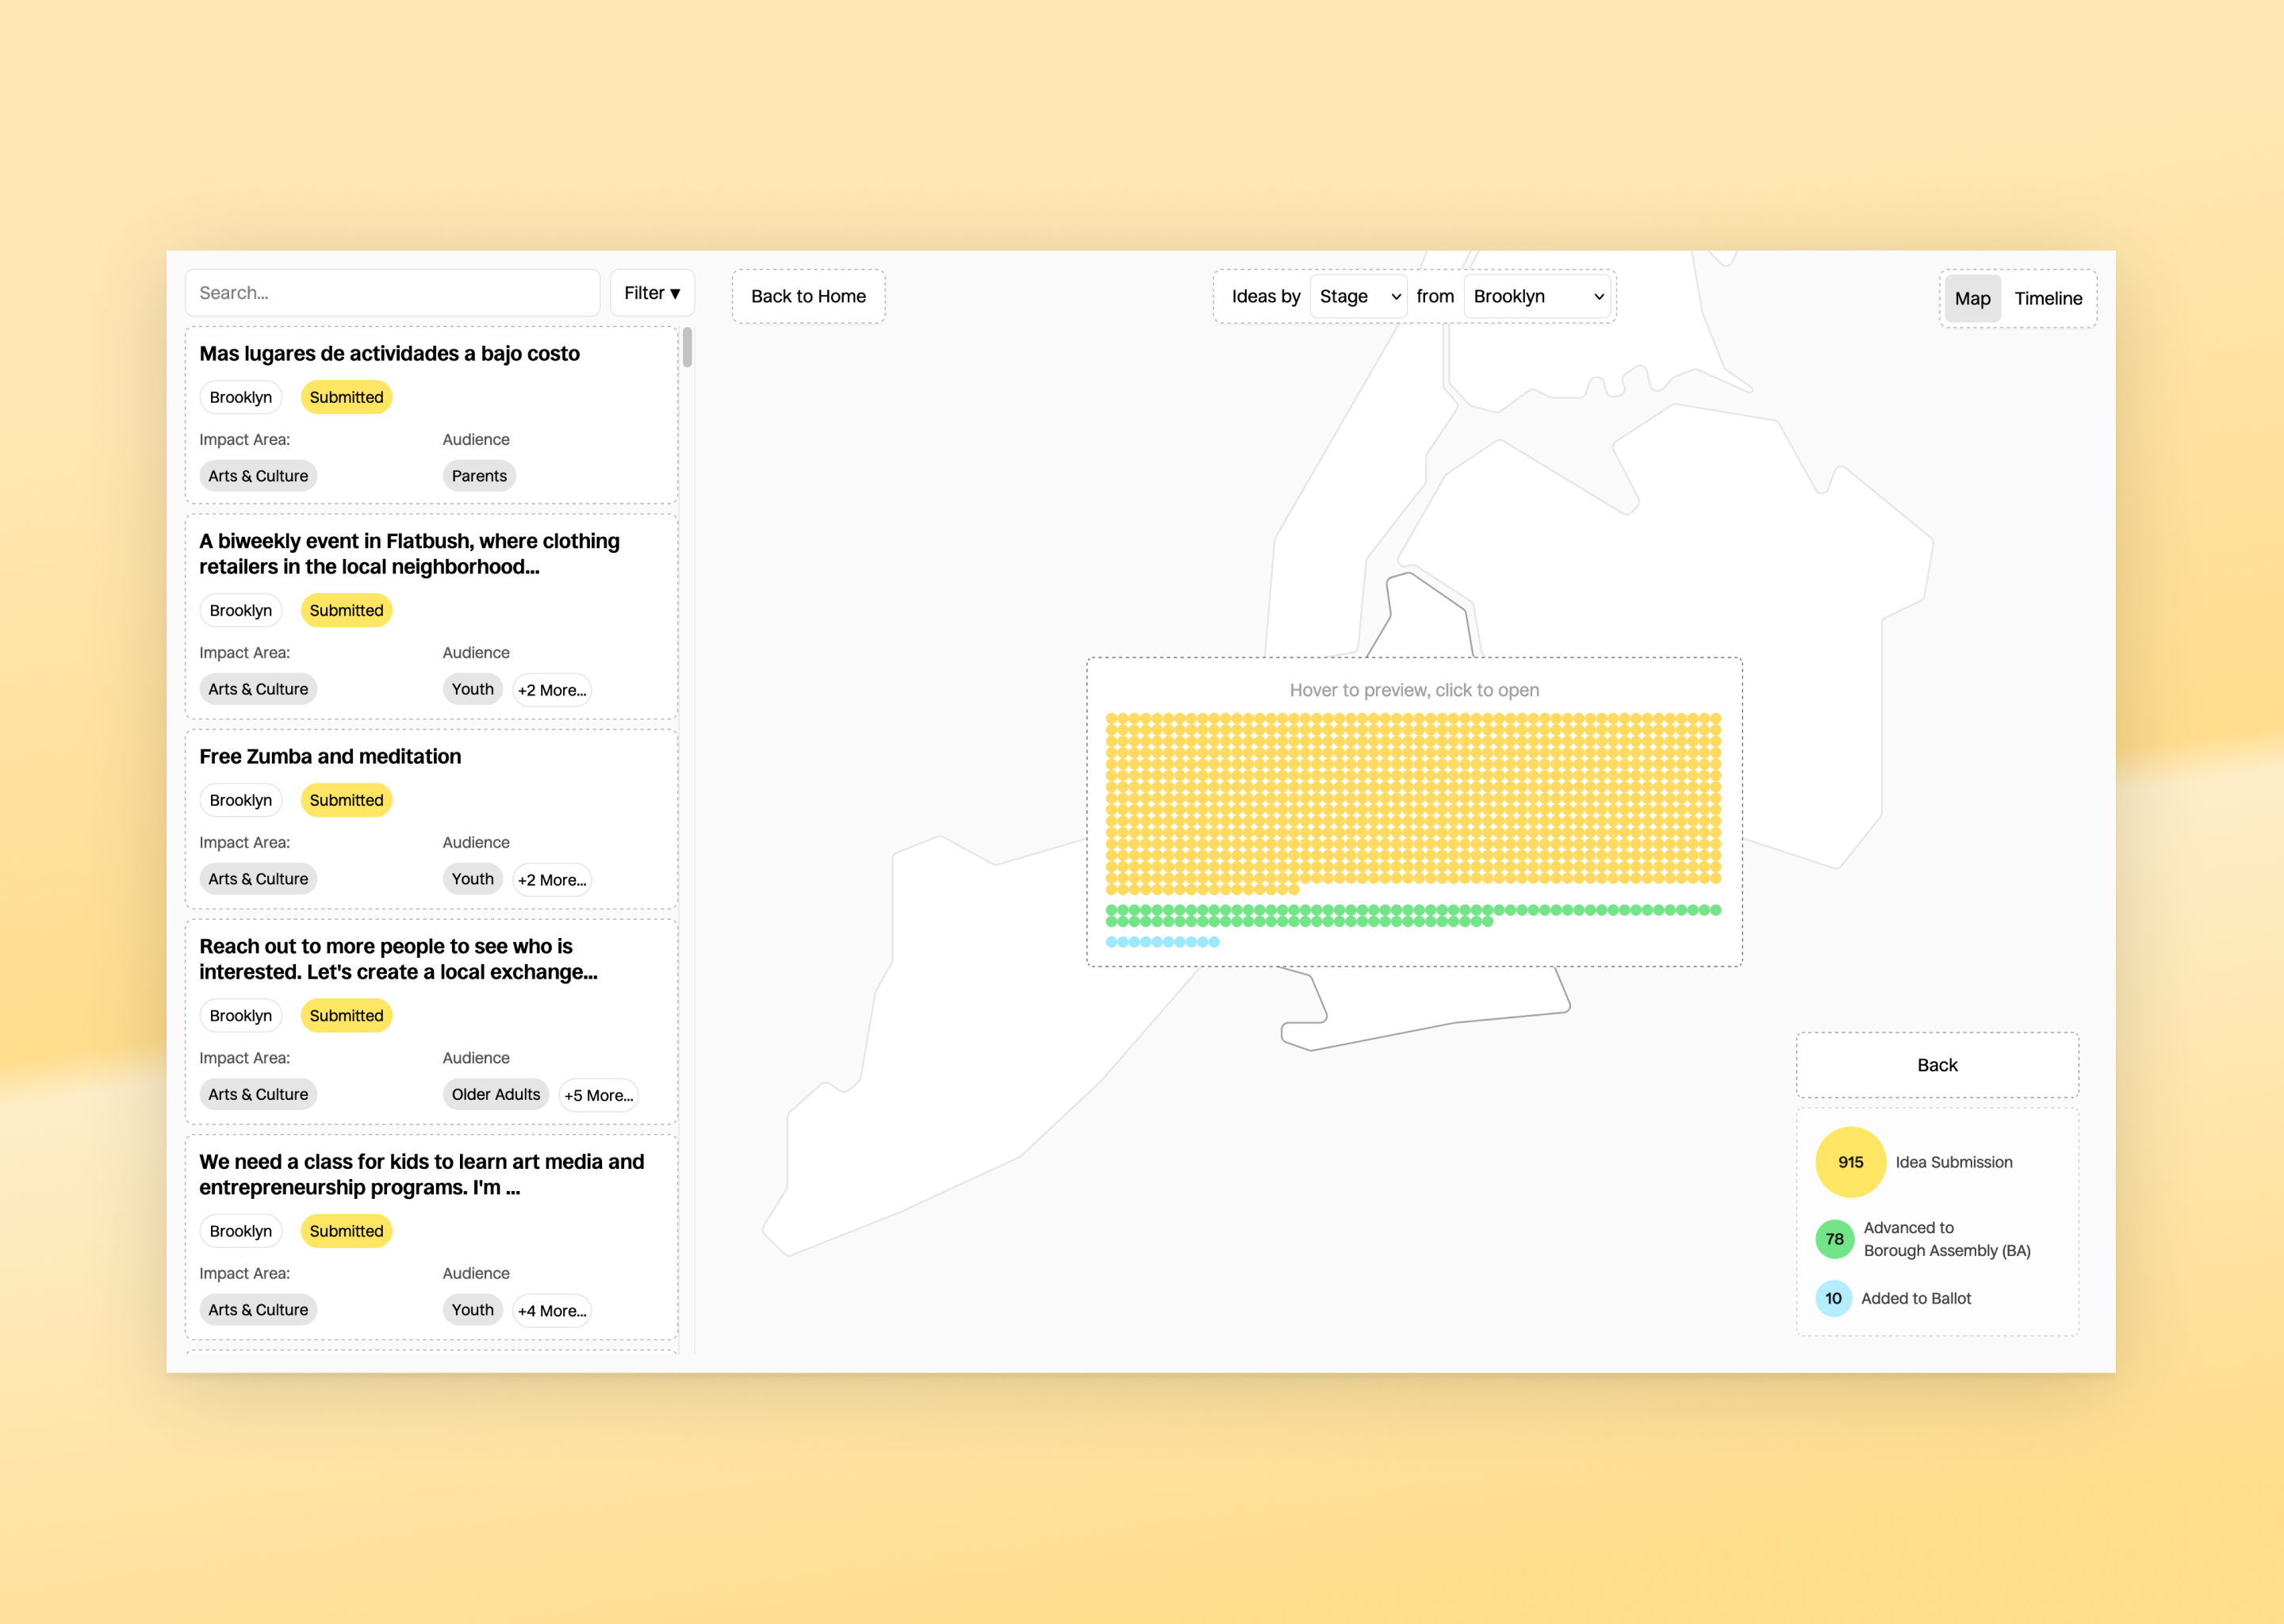
Task: Click the green 78 Advanced to BA circle
Action: pyautogui.click(x=1834, y=1239)
